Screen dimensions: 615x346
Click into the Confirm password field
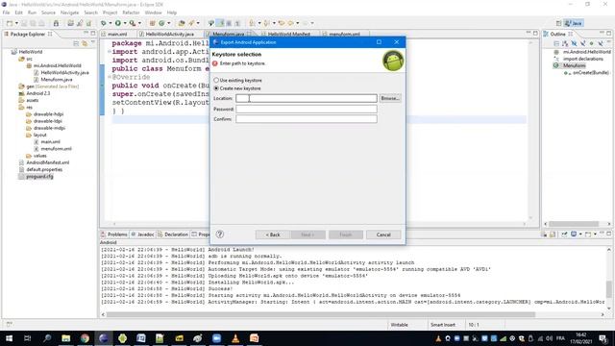click(x=307, y=119)
